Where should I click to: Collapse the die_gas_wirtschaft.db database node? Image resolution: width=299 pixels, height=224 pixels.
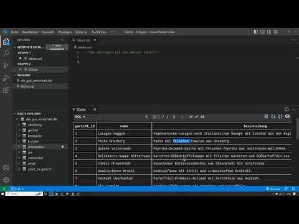pos(17,119)
